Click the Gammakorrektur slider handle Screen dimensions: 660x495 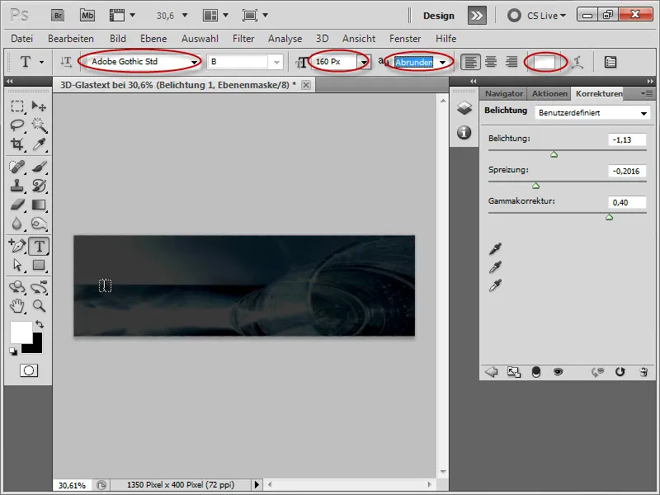click(x=609, y=217)
